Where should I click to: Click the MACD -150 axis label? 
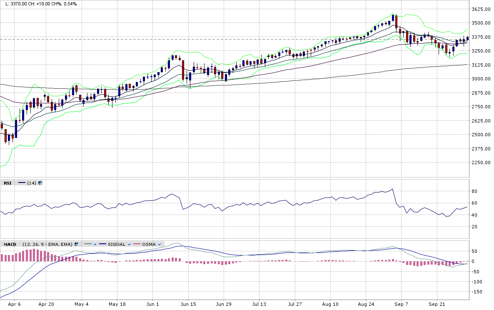click(477, 292)
